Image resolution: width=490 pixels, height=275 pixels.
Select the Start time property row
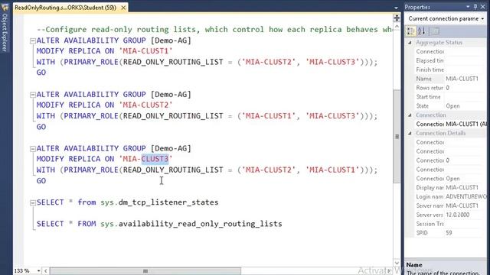point(449,97)
